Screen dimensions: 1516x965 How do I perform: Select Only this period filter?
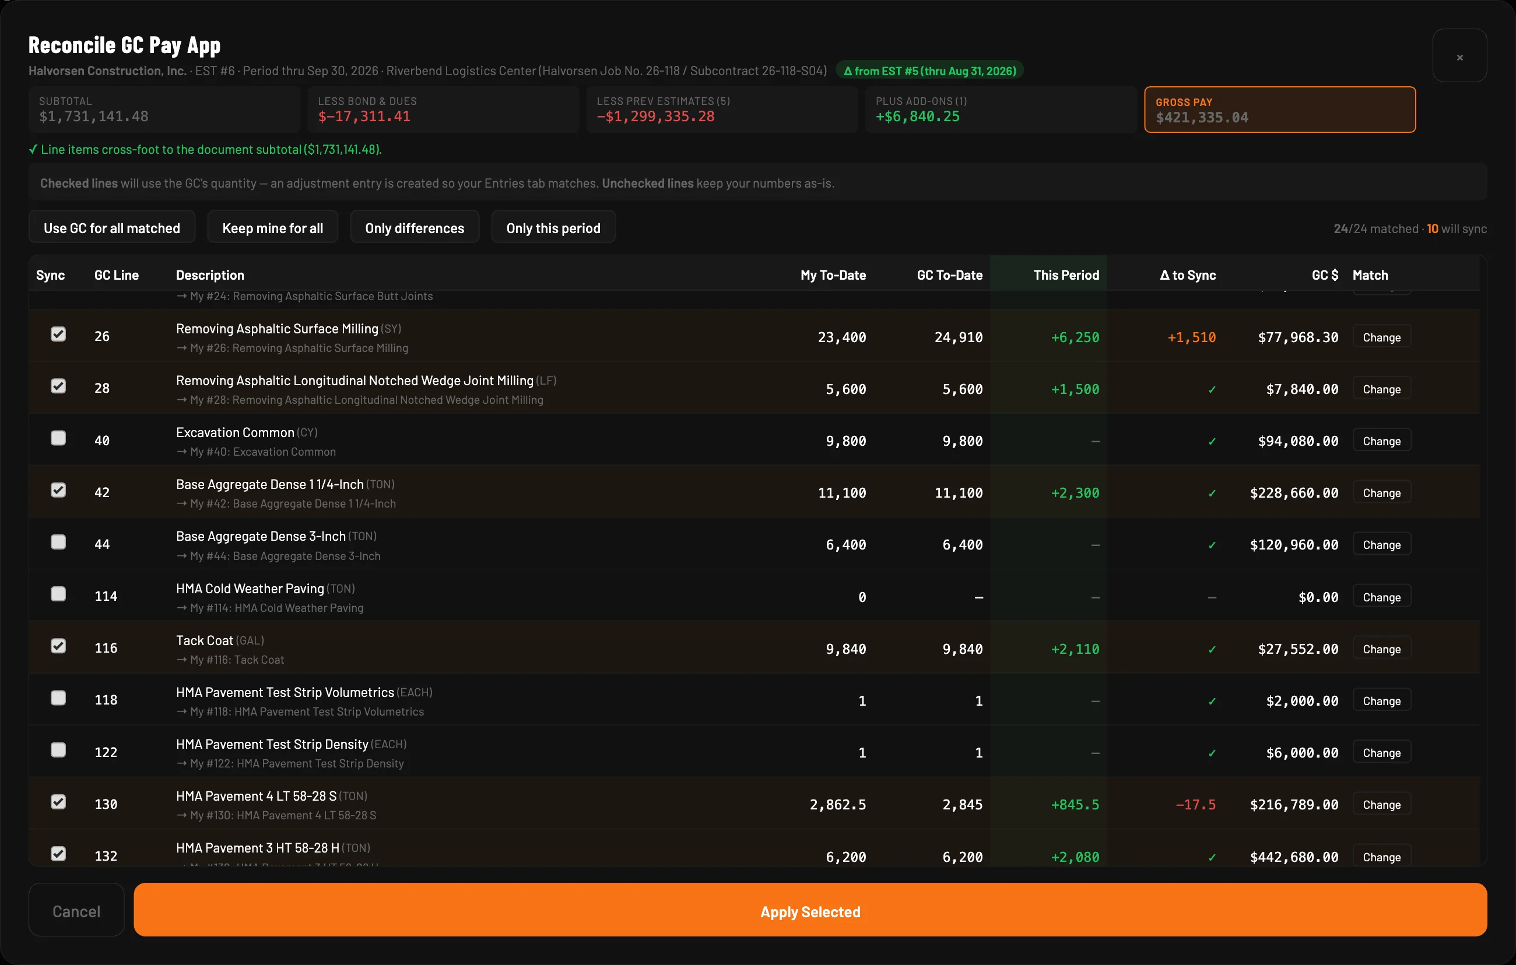coord(553,228)
